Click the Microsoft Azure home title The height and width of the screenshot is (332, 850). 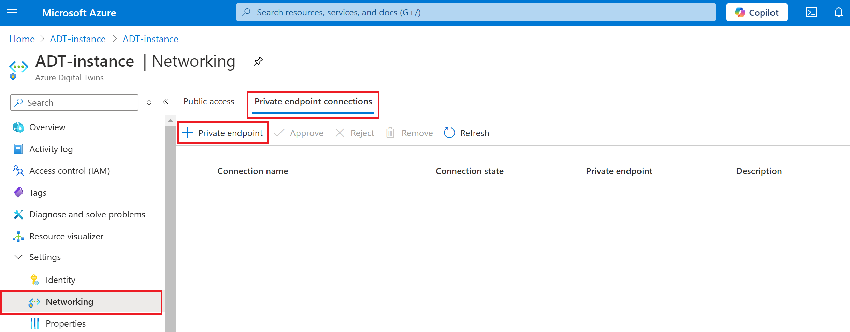(x=79, y=13)
